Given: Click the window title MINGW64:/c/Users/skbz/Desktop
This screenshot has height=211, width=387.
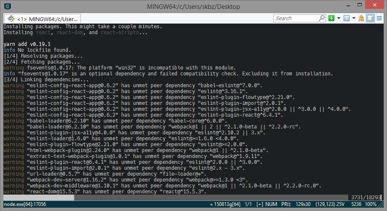Looking at the screenshot, I should coord(193,7).
